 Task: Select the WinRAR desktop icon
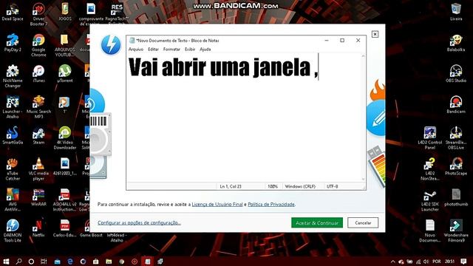point(38,197)
